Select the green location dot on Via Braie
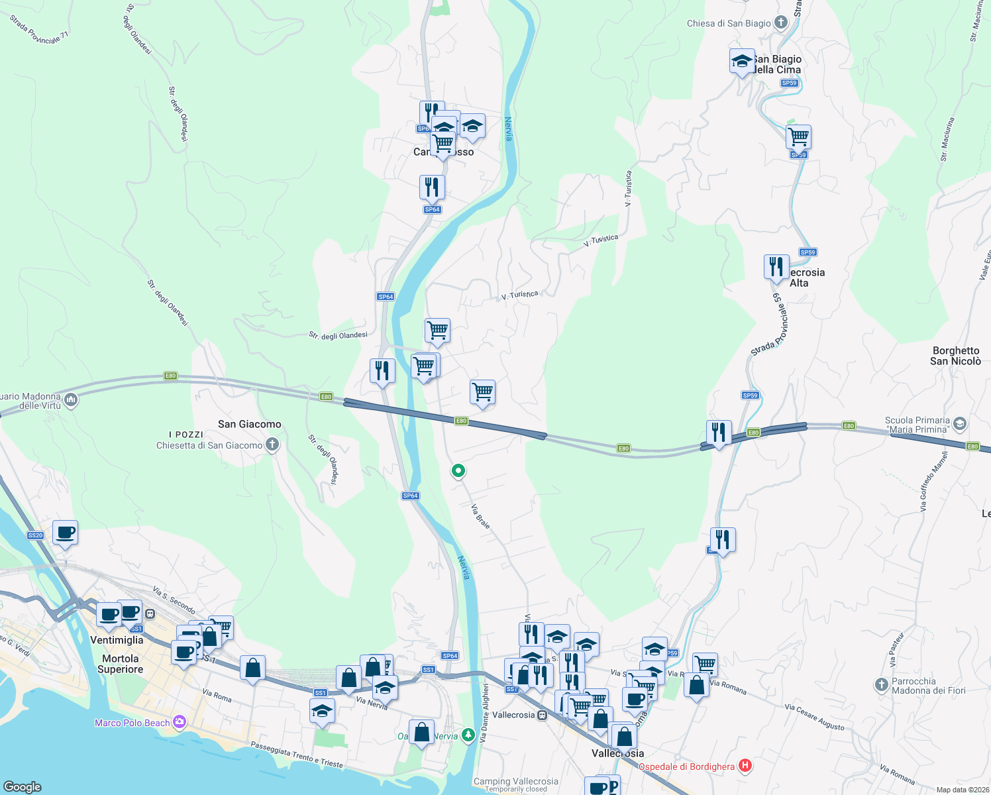The image size is (991, 795). tap(458, 471)
